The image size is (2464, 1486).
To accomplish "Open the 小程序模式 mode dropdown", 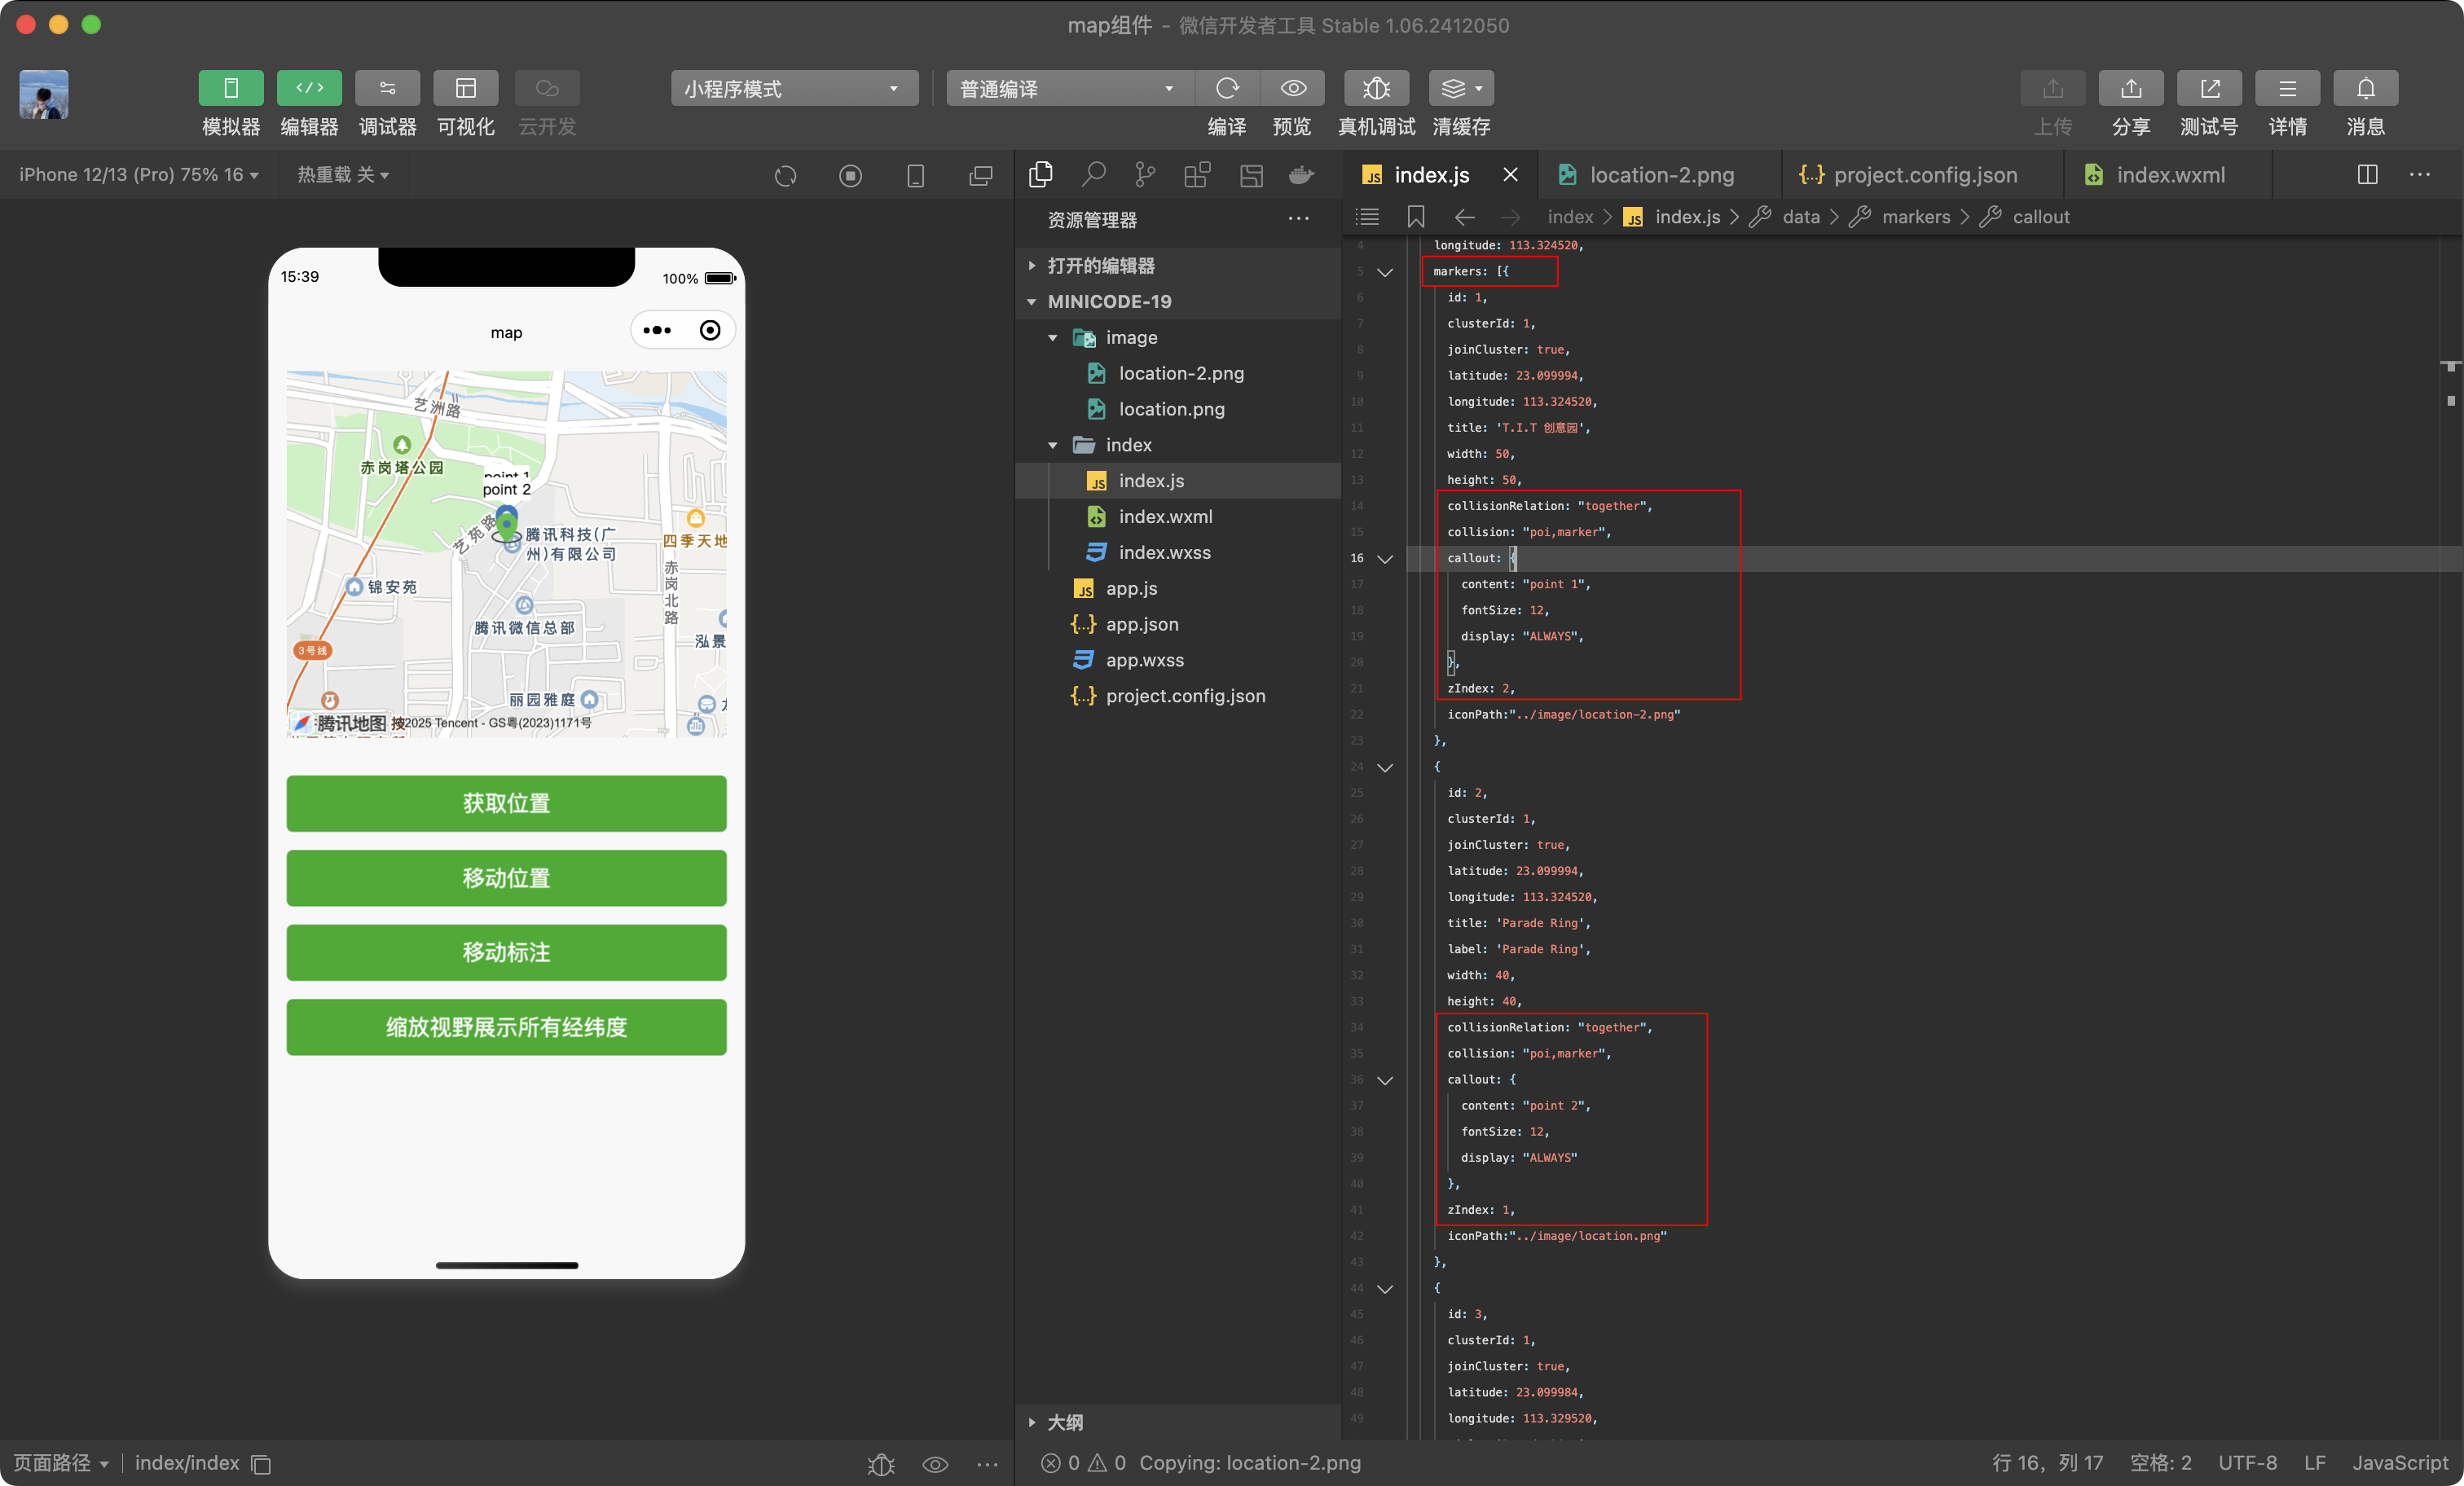I will [794, 89].
